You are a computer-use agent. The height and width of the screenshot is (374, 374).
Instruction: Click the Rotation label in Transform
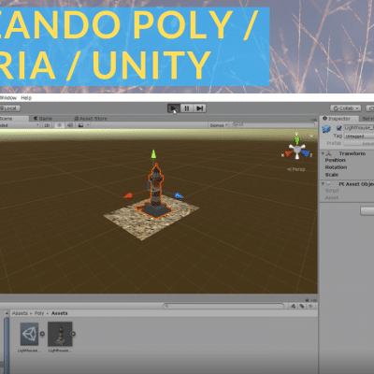(x=336, y=167)
